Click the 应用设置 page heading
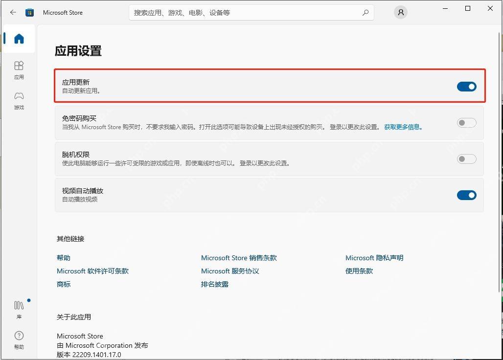 78,51
